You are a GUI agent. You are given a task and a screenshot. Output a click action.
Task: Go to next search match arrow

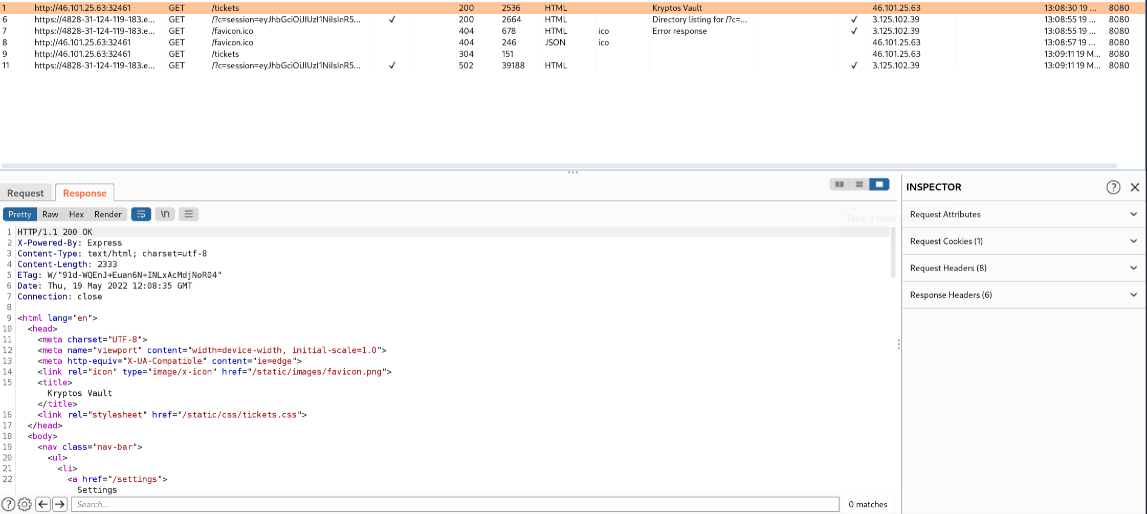[60, 504]
